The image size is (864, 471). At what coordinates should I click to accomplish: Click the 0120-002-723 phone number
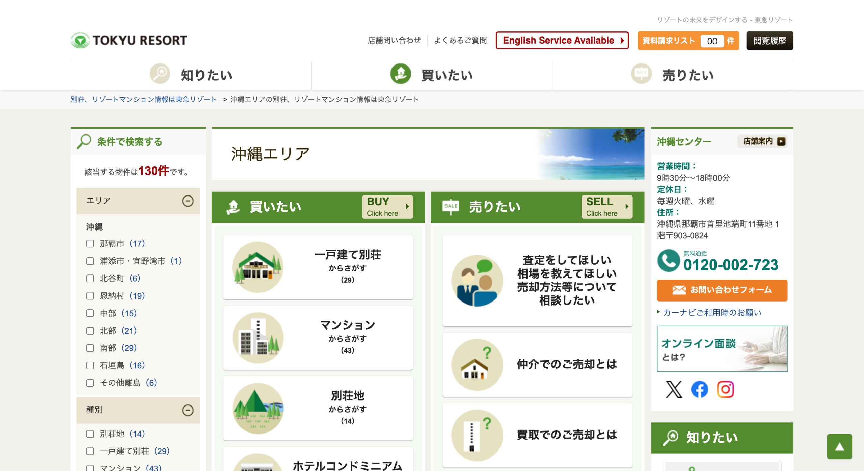tap(731, 265)
